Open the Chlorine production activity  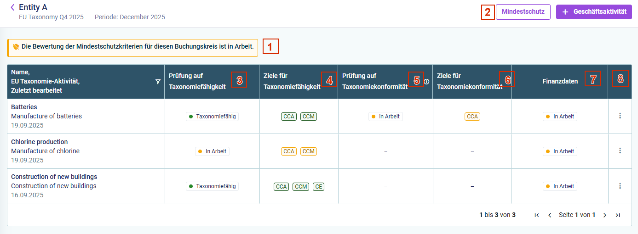tap(319, 151)
